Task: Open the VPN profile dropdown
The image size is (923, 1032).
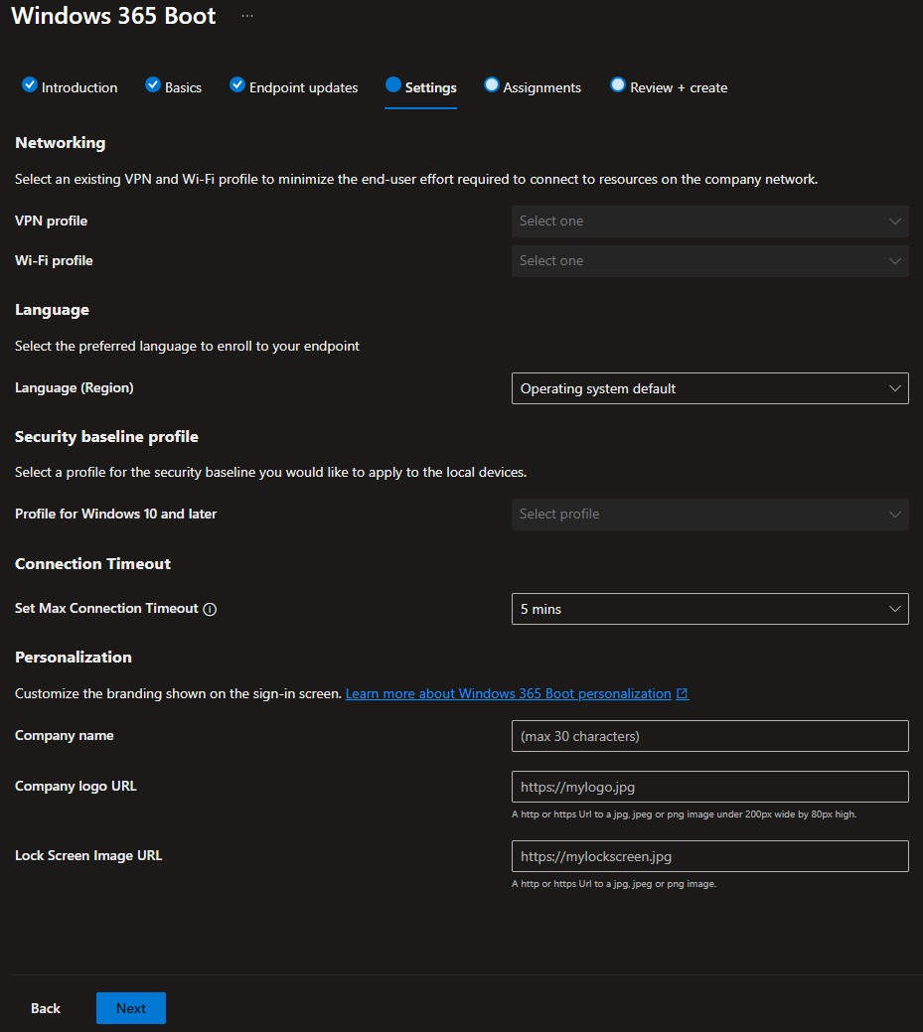Action: click(709, 221)
